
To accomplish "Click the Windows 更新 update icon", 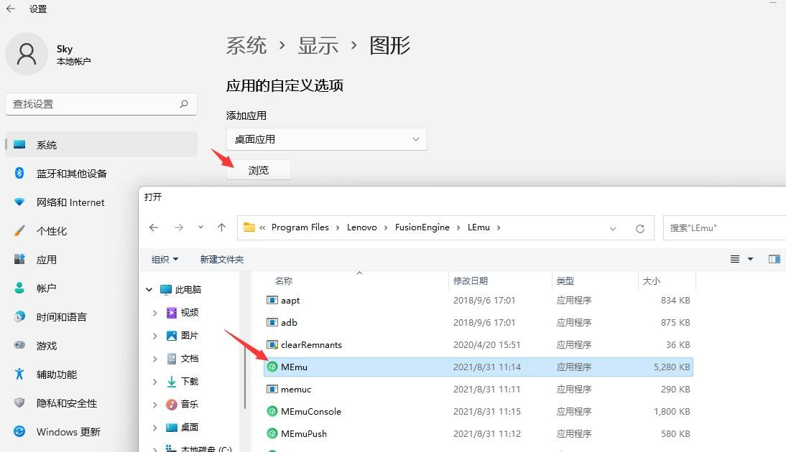I will [x=19, y=431].
